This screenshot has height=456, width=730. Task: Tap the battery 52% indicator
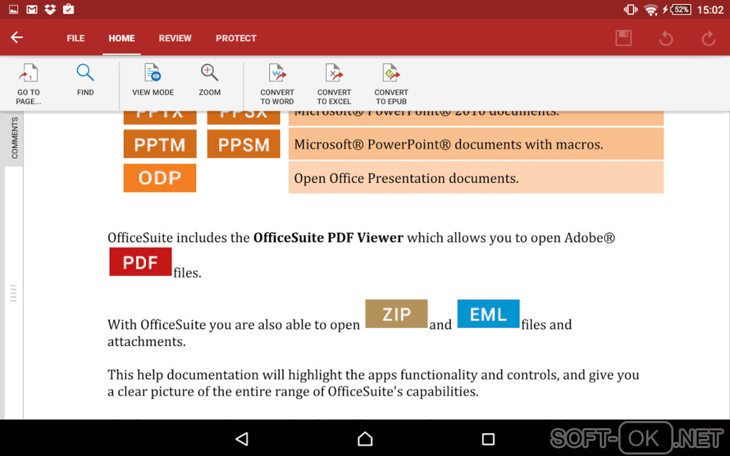pyautogui.click(x=678, y=10)
